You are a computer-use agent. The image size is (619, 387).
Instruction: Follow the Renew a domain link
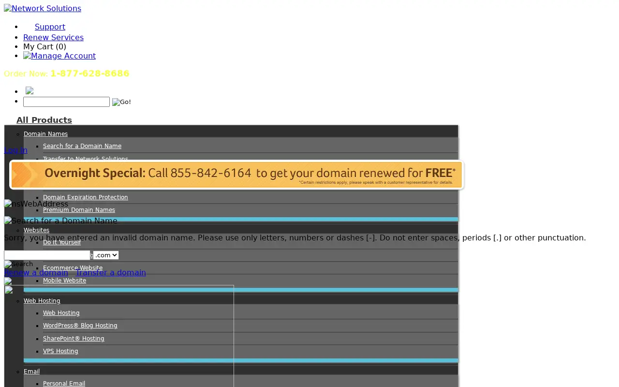(x=36, y=273)
